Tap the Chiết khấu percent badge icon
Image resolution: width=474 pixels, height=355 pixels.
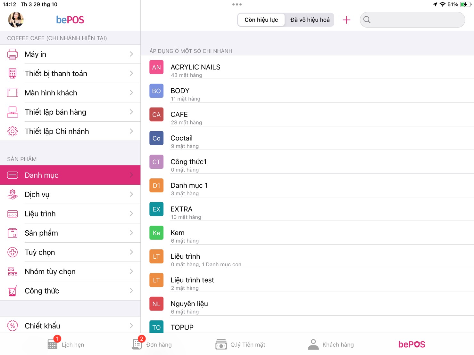point(12,326)
